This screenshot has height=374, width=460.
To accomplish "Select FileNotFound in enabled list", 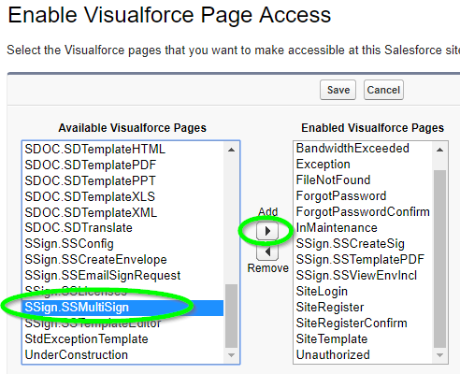I will pos(364,180).
